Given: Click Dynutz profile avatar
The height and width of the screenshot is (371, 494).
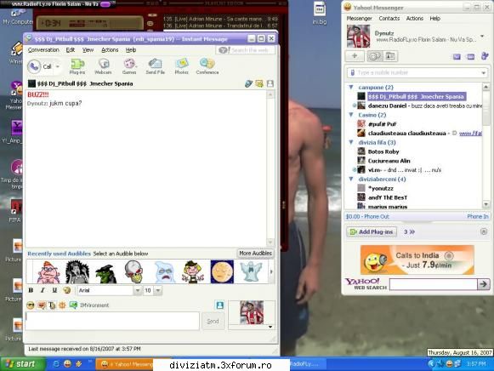Looking at the screenshot, I should pyautogui.click(x=358, y=37).
